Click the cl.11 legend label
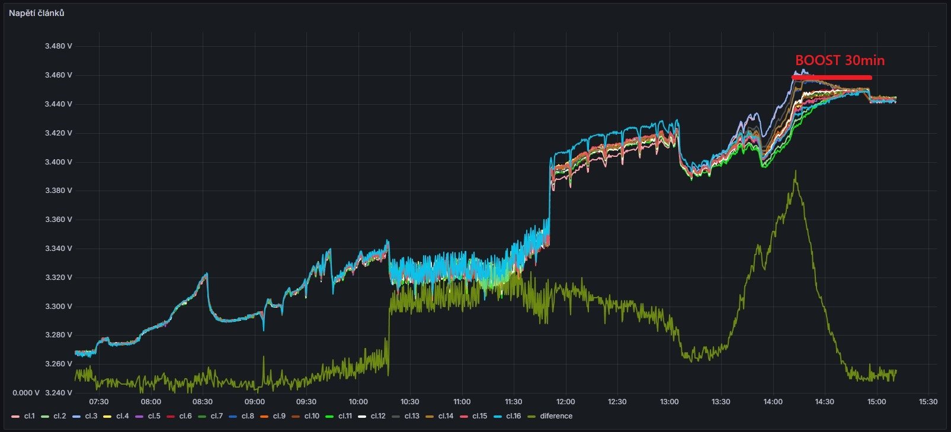The height and width of the screenshot is (432, 951). [x=344, y=416]
